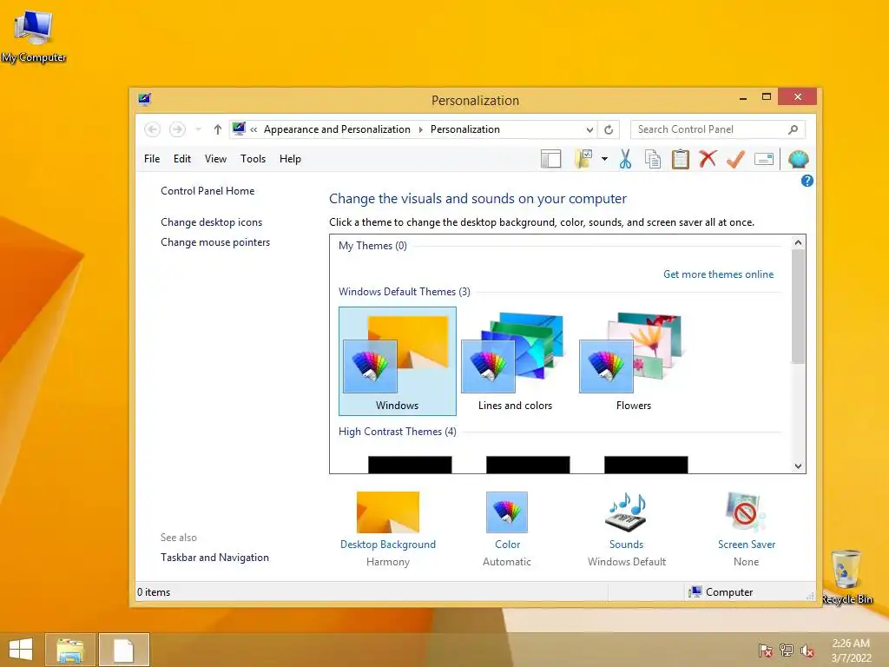Expand the address bar history dropdown
The height and width of the screenshot is (667, 889).
[589, 130]
